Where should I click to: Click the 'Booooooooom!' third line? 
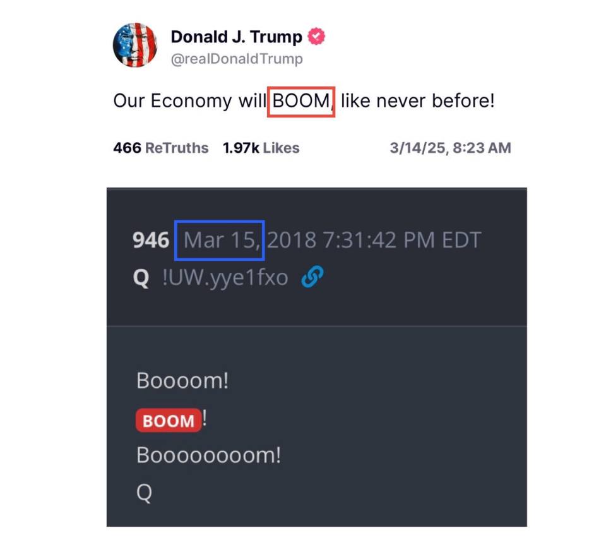(x=209, y=455)
